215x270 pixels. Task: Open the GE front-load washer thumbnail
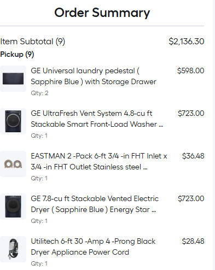click(x=13, y=121)
